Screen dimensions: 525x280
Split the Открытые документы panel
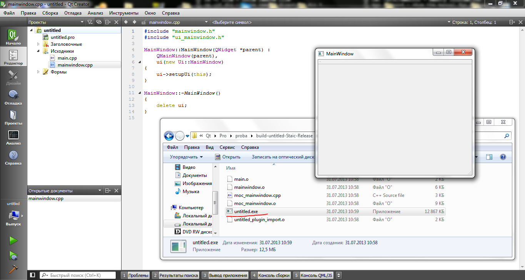pyautogui.click(x=108, y=190)
